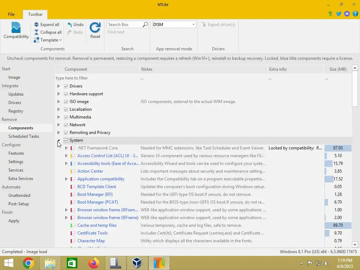Click the server tower taskbar icon
Viewport: 360px width, 270px height.
pos(115,263)
